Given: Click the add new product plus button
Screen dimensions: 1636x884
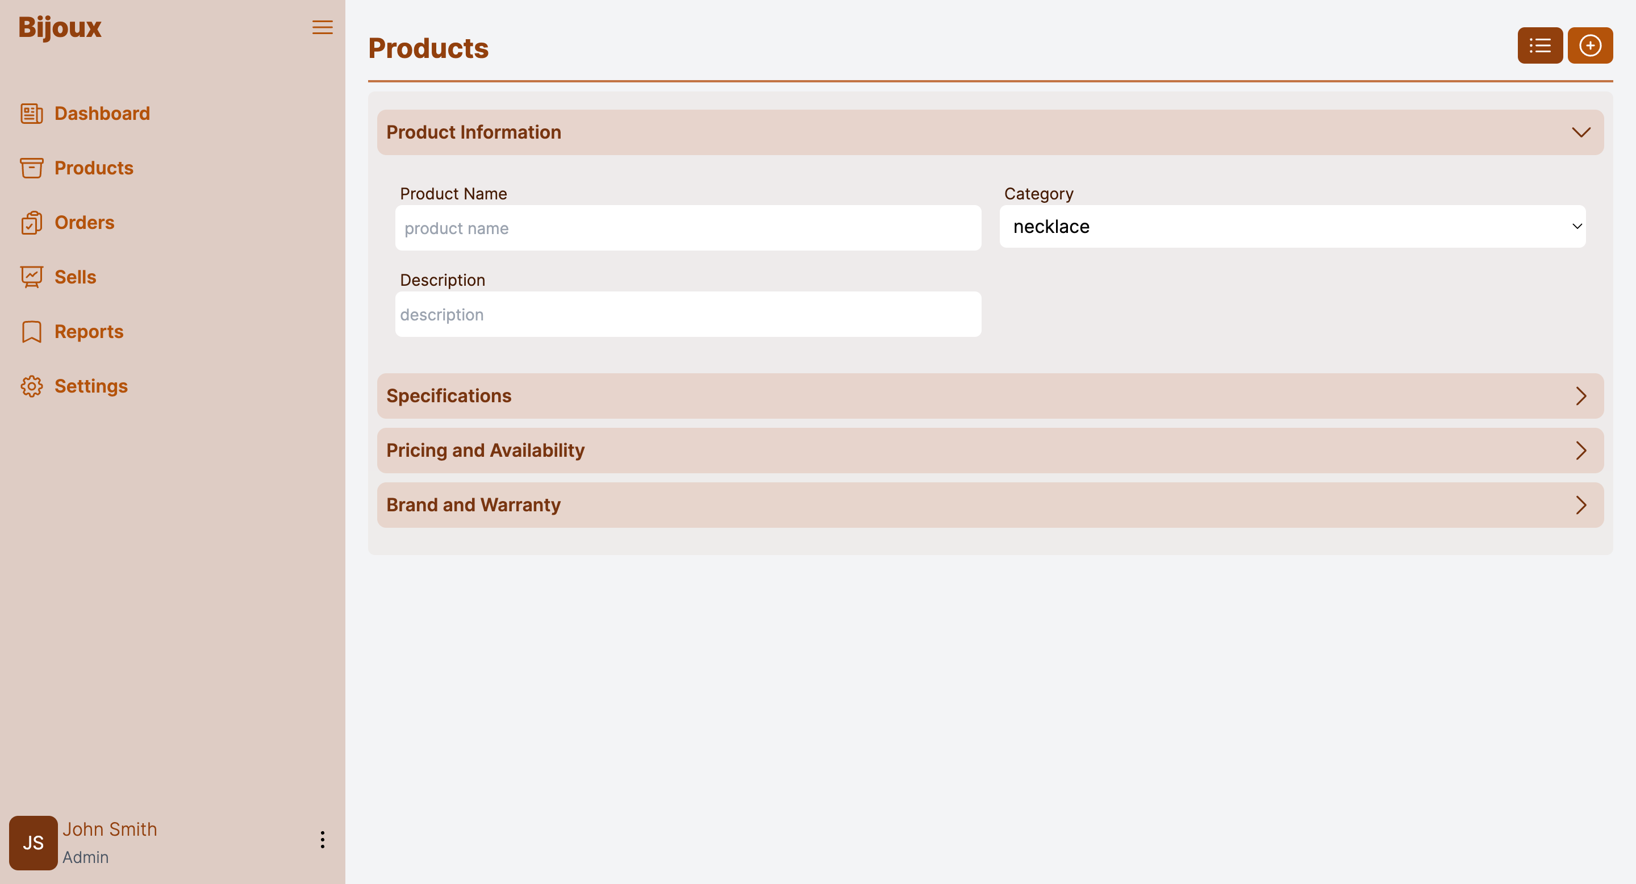Looking at the screenshot, I should click(x=1589, y=45).
